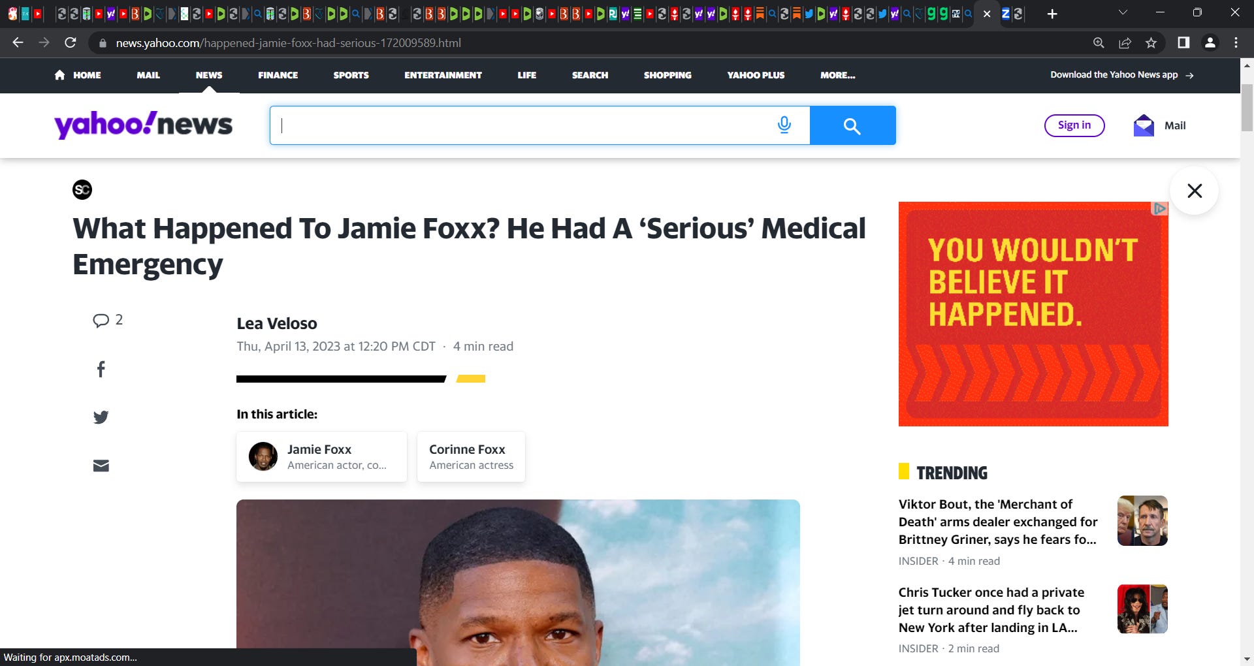The width and height of the screenshot is (1254, 666).
Task: Share the article on Twitter
Action: click(101, 417)
